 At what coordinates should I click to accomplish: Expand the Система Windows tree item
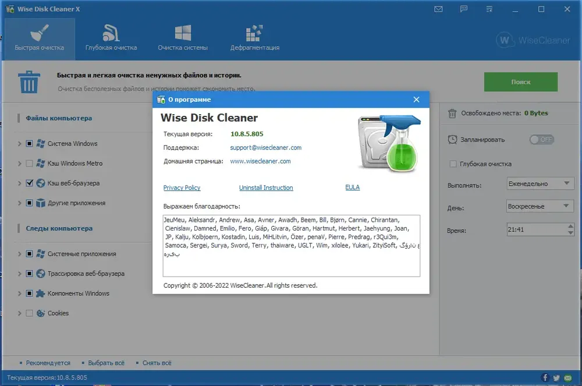coord(19,144)
